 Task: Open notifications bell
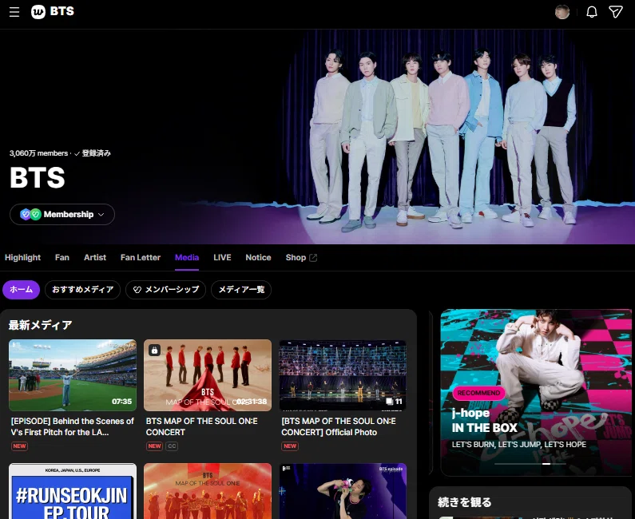tap(592, 12)
